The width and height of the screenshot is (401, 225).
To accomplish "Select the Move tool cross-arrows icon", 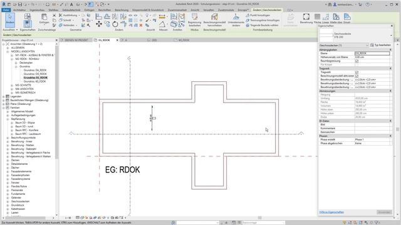I will click(x=99, y=24).
